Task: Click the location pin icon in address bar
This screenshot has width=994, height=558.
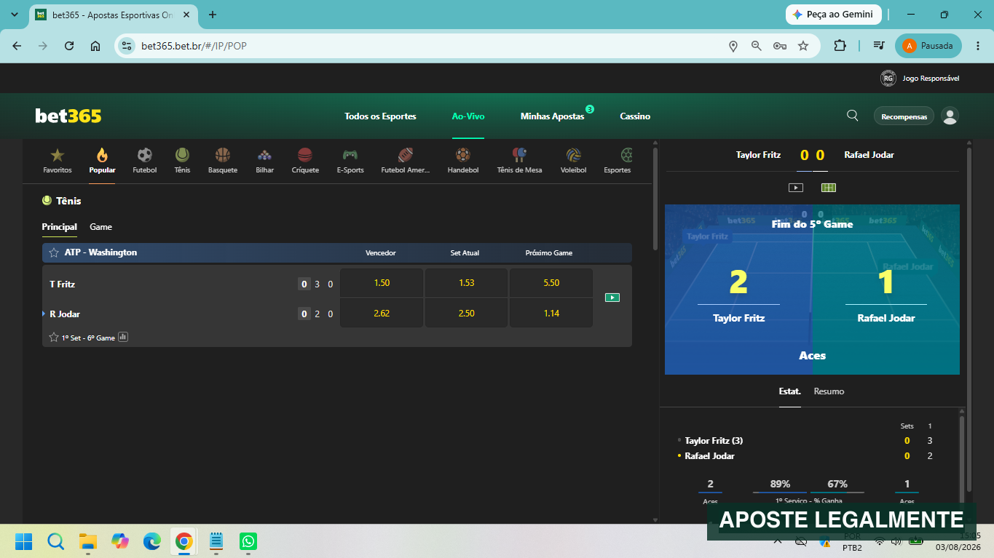Action: 733,46
